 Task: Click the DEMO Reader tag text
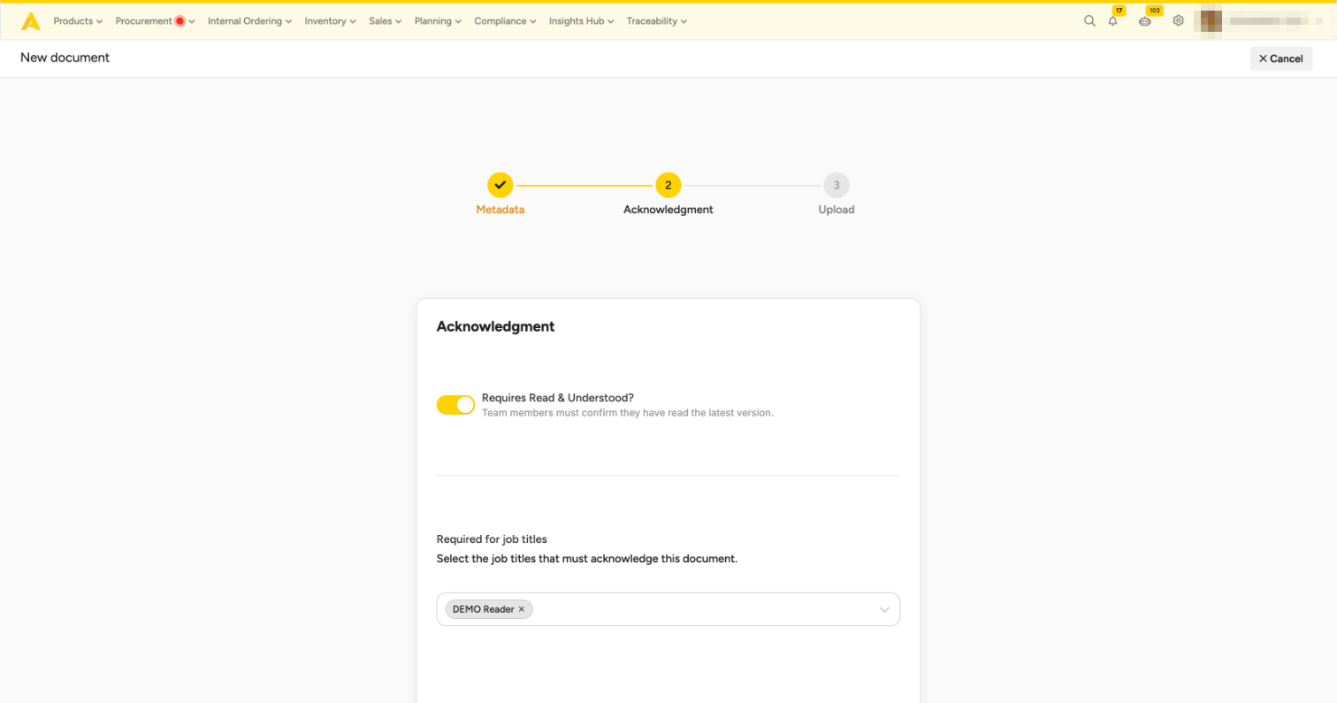483,609
